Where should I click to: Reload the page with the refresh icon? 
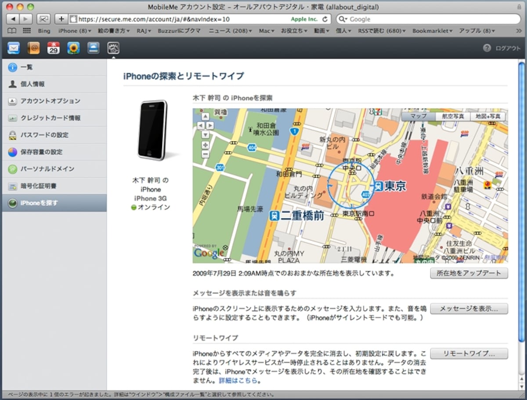coord(325,19)
